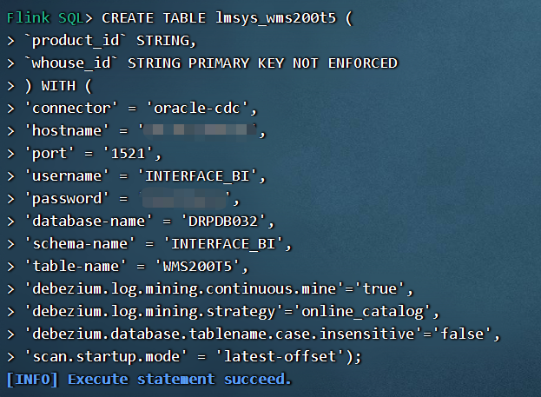The image size is (541, 397).
Task: Click the blurred password value
Action: [x=186, y=199]
